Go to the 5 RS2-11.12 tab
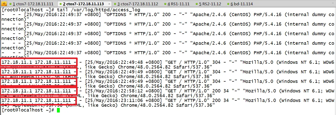This screenshot has width=336, height=115. click(x=208, y=4)
